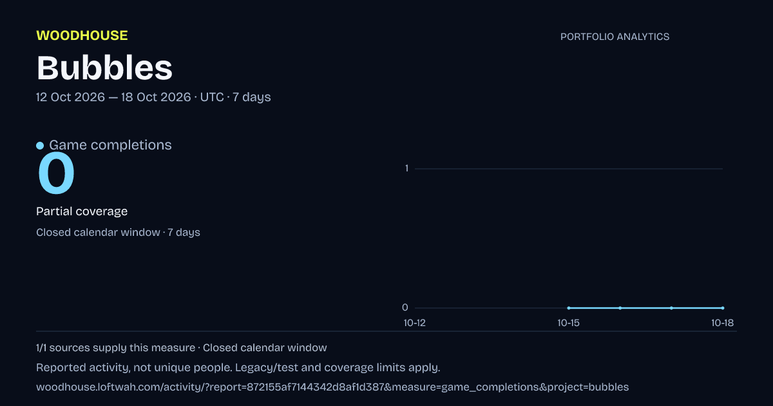Click the WOODHOUSE brand label
773x406 pixels.
pos(82,35)
